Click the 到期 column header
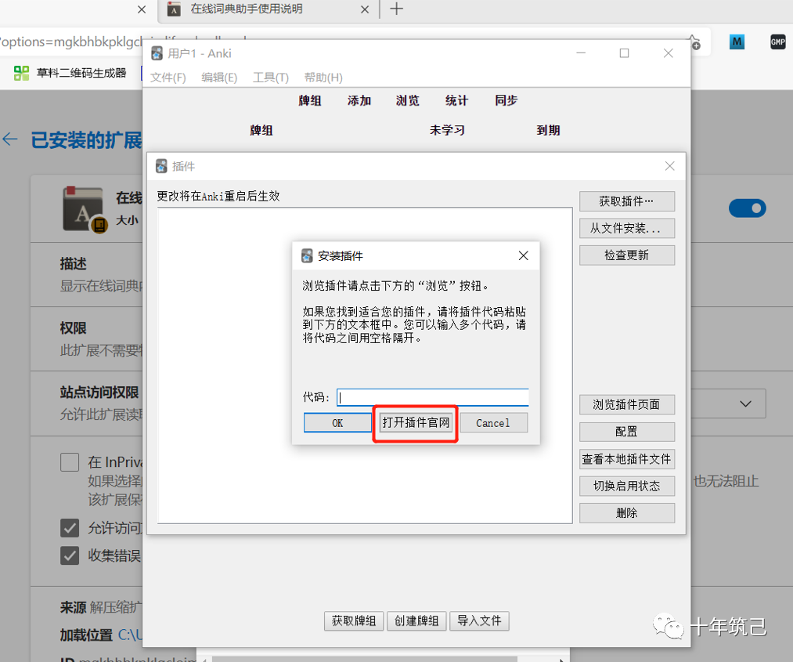Image resolution: width=793 pixels, height=662 pixels. point(548,130)
